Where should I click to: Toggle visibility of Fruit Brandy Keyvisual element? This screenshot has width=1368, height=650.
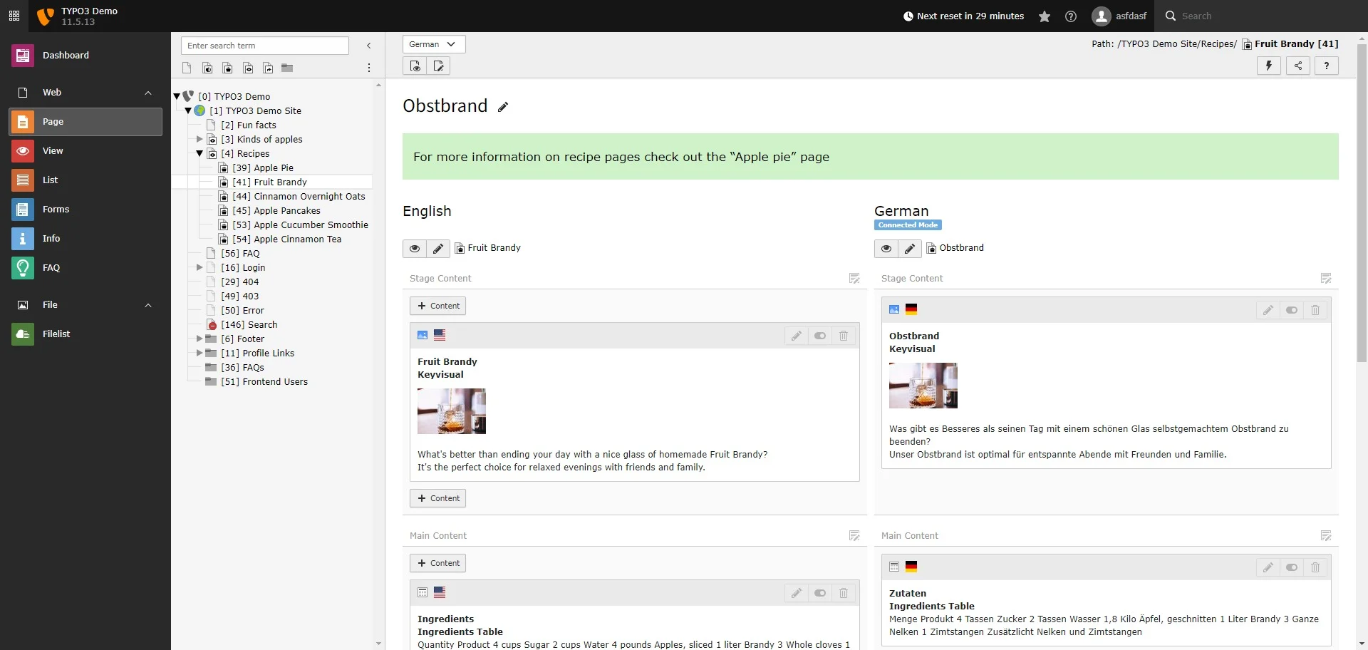click(x=820, y=336)
